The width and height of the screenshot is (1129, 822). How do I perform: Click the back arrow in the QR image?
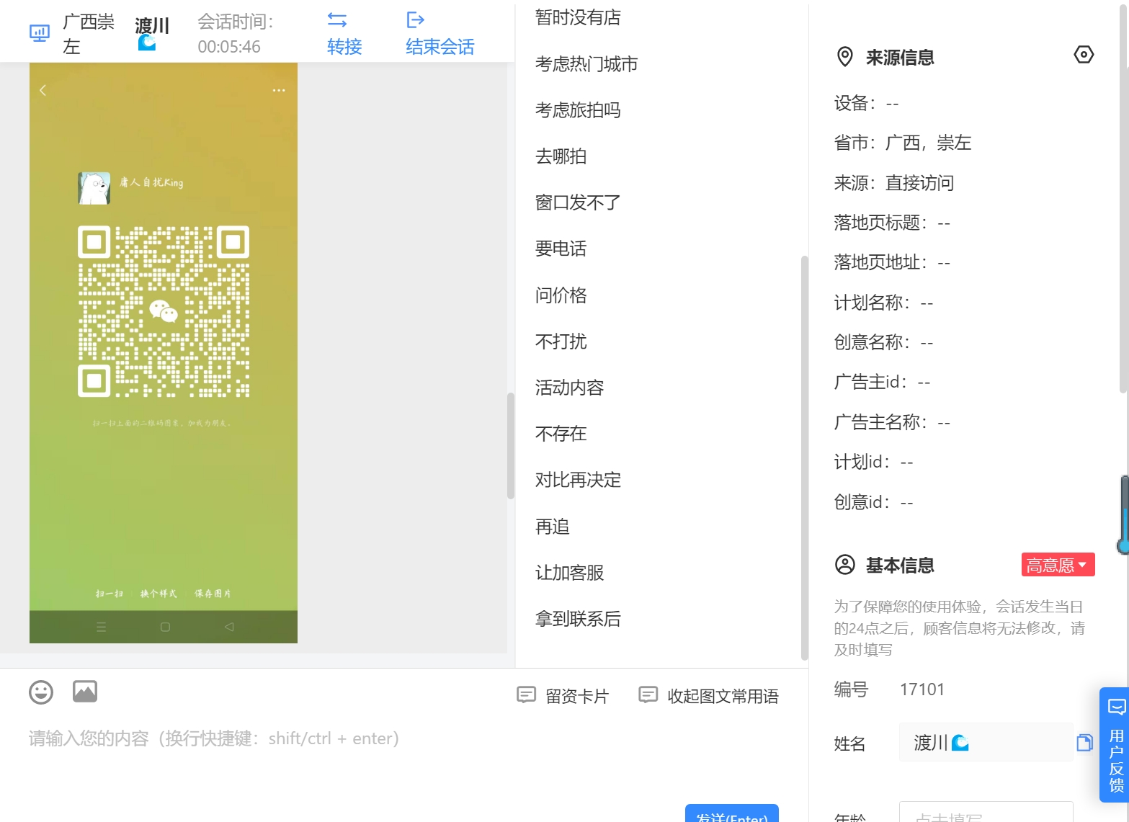[43, 90]
